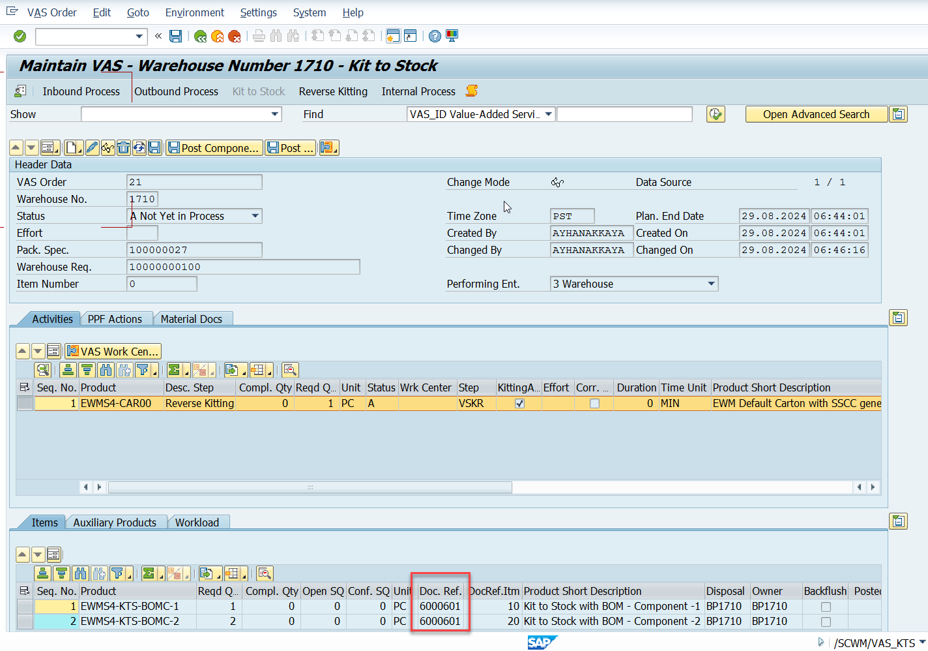The image size is (928, 651).
Task: Select the row marker for EWMS4-KTS-BOMC-2
Action: [25, 621]
